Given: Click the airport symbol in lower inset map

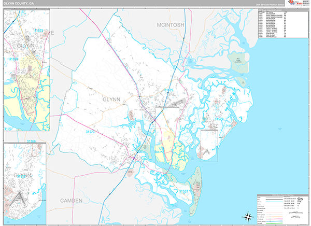Looking at the screenshot, I should click(x=18, y=198).
